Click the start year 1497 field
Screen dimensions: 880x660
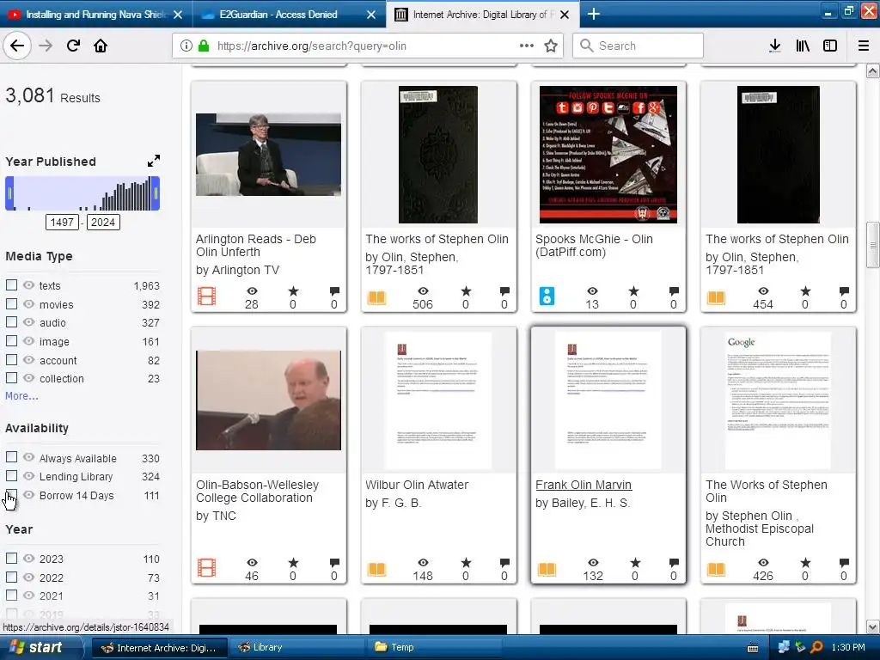pyautogui.click(x=62, y=223)
